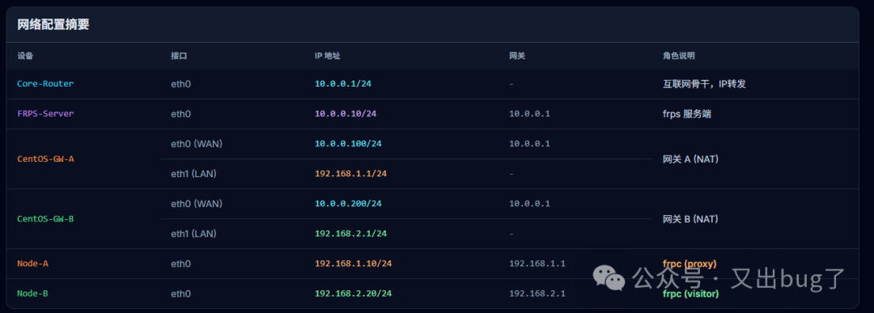Click eth0 in the Core-Router row
Image resolution: width=874 pixels, height=313 pixels.
(x=180, y=83)
